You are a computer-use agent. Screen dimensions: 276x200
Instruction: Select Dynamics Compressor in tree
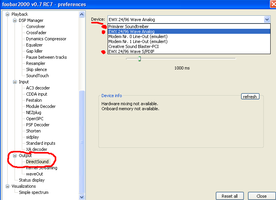coord(46,39)
